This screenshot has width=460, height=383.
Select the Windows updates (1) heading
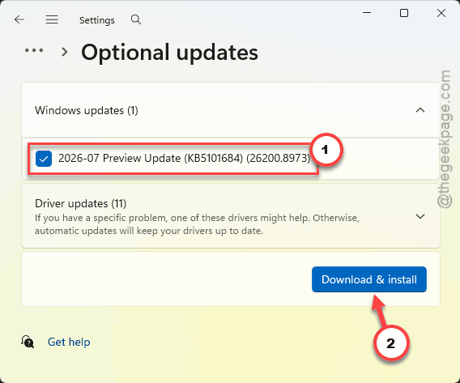pyautogui.click(x=87, y=110)
